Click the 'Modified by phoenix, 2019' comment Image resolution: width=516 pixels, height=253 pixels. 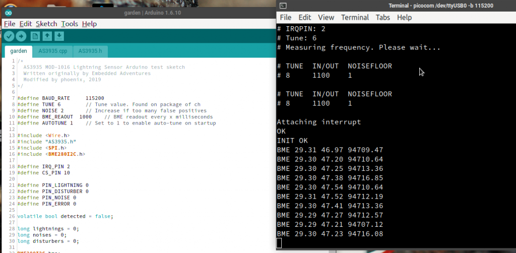point(62,80)
